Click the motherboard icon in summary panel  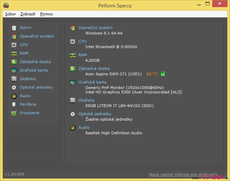(73, 69)
